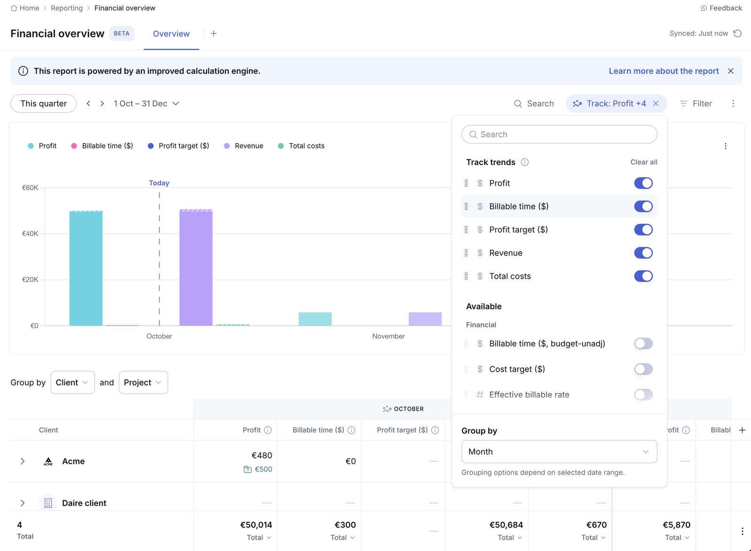Click Clear all in Track trends
The height and width of the screenshot is (551, 751).
coord(644,162)
